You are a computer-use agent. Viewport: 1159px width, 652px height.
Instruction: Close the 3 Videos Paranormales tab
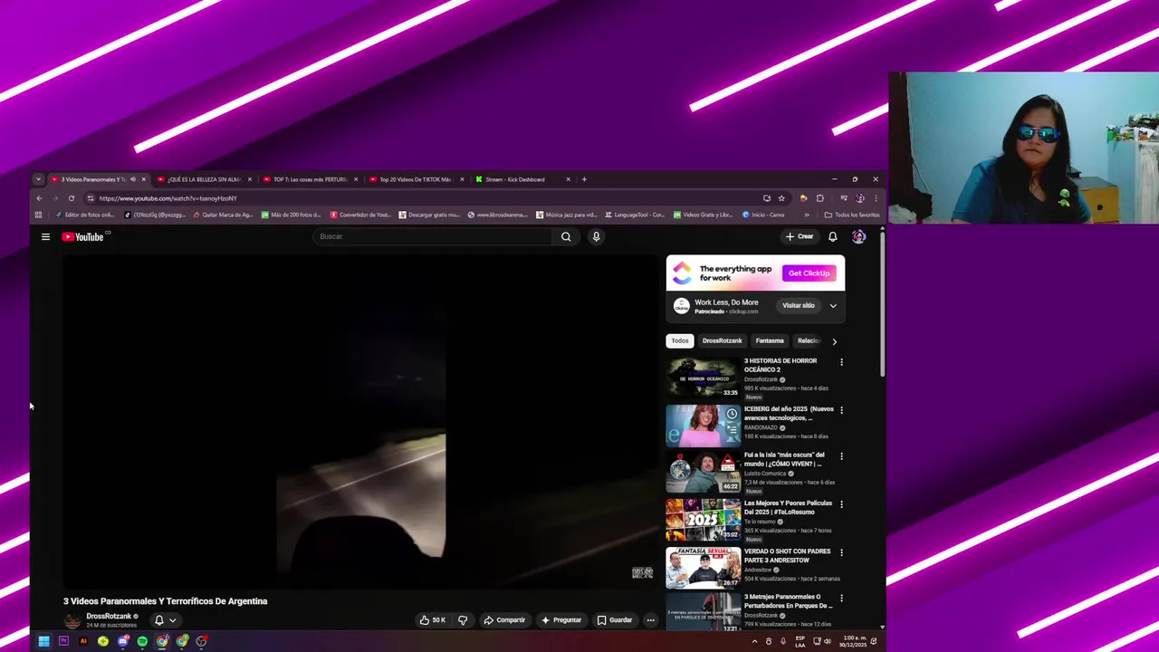(143, 179)
